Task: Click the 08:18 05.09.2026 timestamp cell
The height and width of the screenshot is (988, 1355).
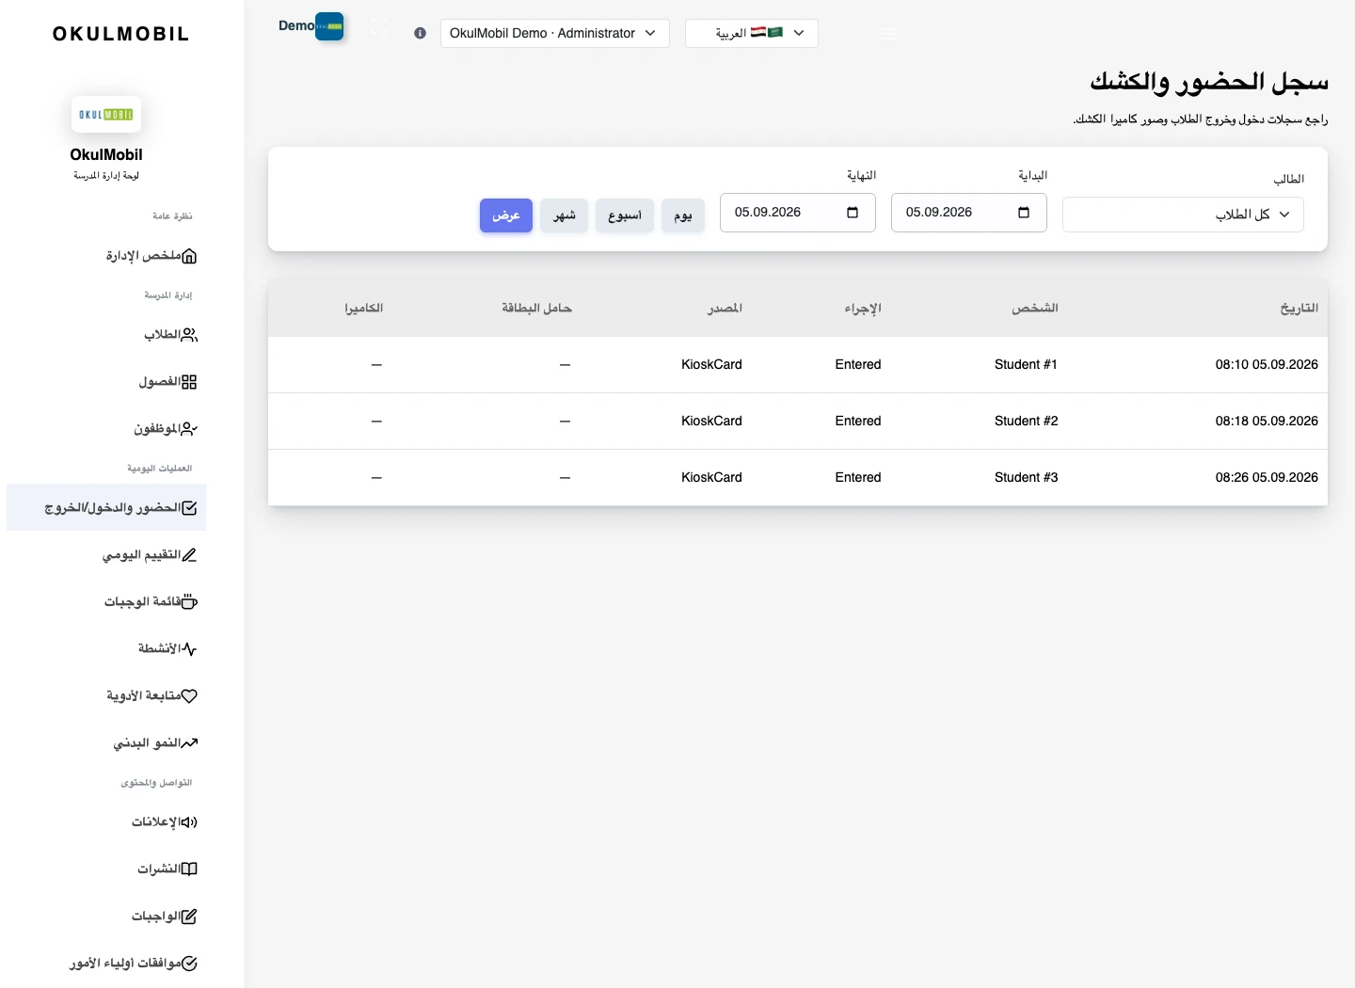Action: (1267, 422)
